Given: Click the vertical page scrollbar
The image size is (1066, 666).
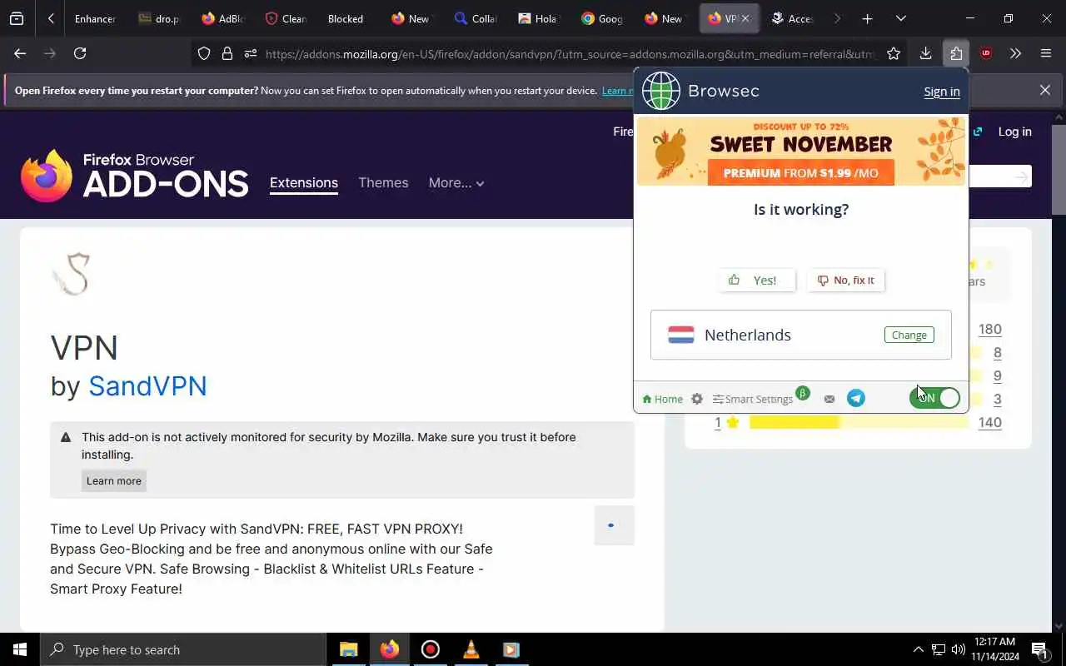Looking at the screenshot, I should coord(1059,171).
